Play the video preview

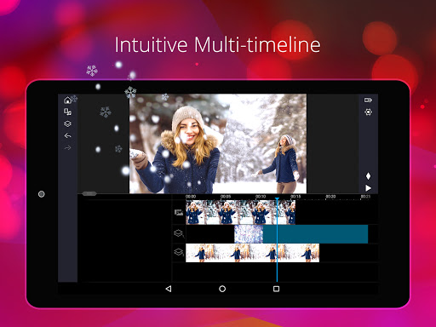368,188
